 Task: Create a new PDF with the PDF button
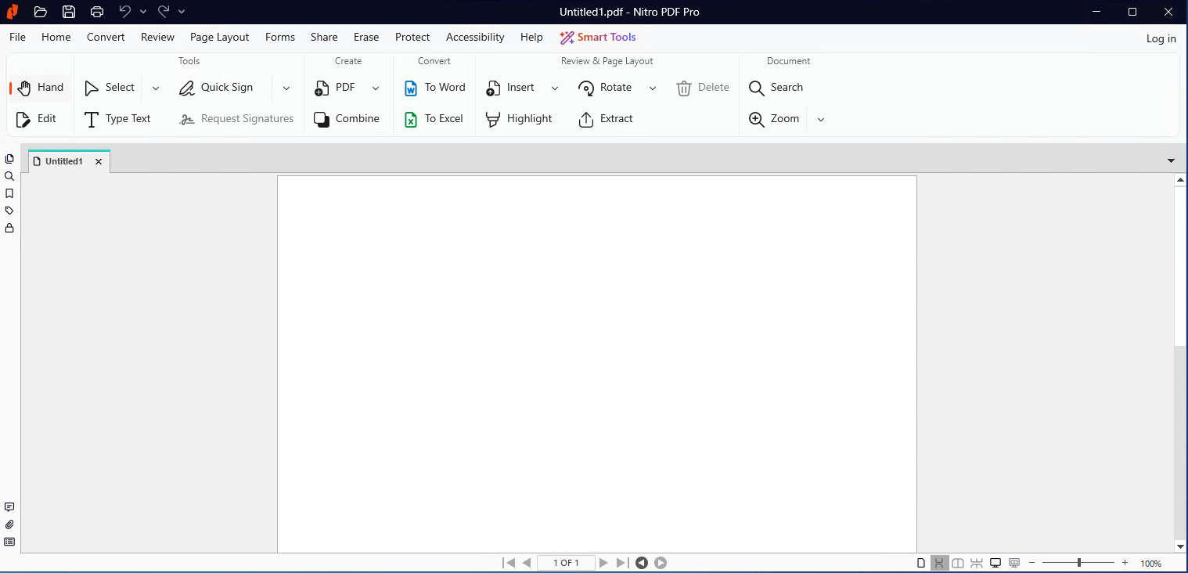click(x=335, y=88)
